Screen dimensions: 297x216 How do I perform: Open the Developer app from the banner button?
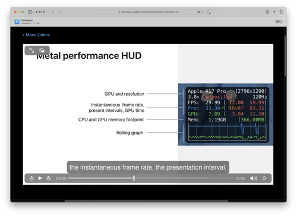coord(279,21)
